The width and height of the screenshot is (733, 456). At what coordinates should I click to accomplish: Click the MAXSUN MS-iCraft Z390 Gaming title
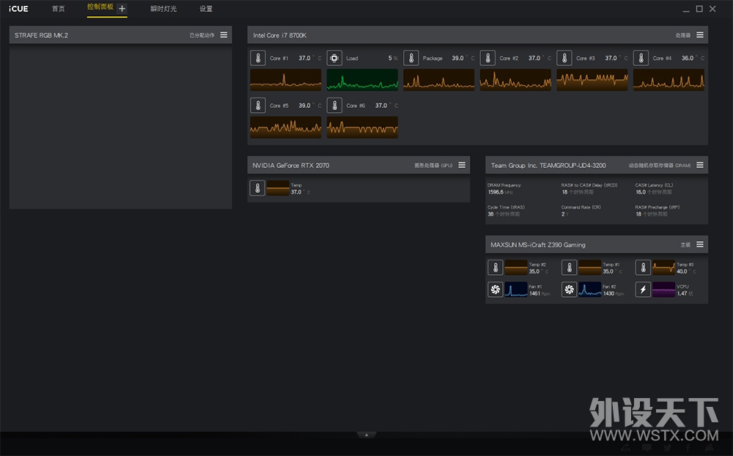[x=538, y=245]
